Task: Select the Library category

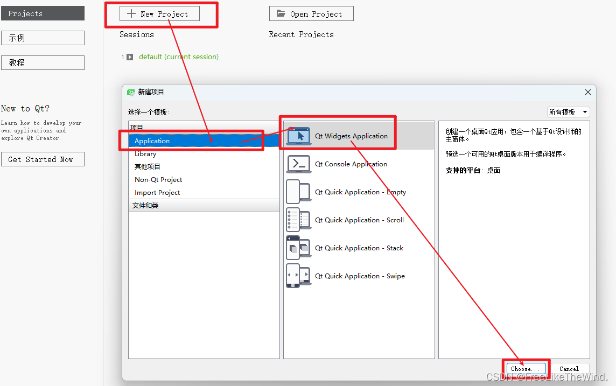Action: coord(204,153)
